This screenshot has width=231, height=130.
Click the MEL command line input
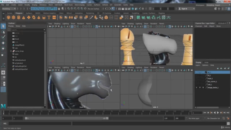[40, 123]
